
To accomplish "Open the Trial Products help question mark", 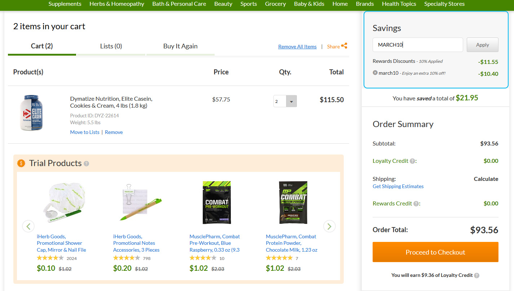I will click(x=86, y=164).
